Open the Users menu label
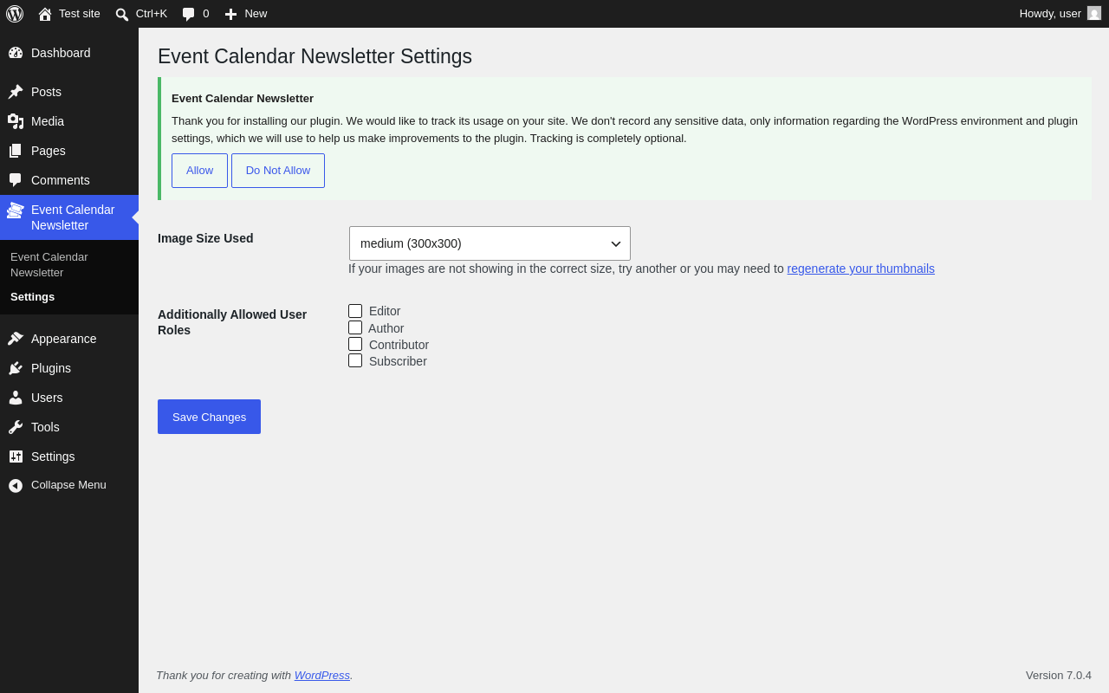This screenshot has width=1109, height=693. 47,398
